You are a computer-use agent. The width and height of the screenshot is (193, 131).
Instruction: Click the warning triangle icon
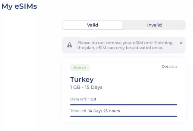click(70, 45)
